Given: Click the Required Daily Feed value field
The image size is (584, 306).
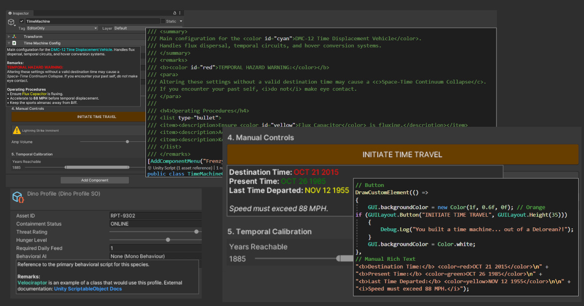Looking at the screenshot, I should coord(156,248).
